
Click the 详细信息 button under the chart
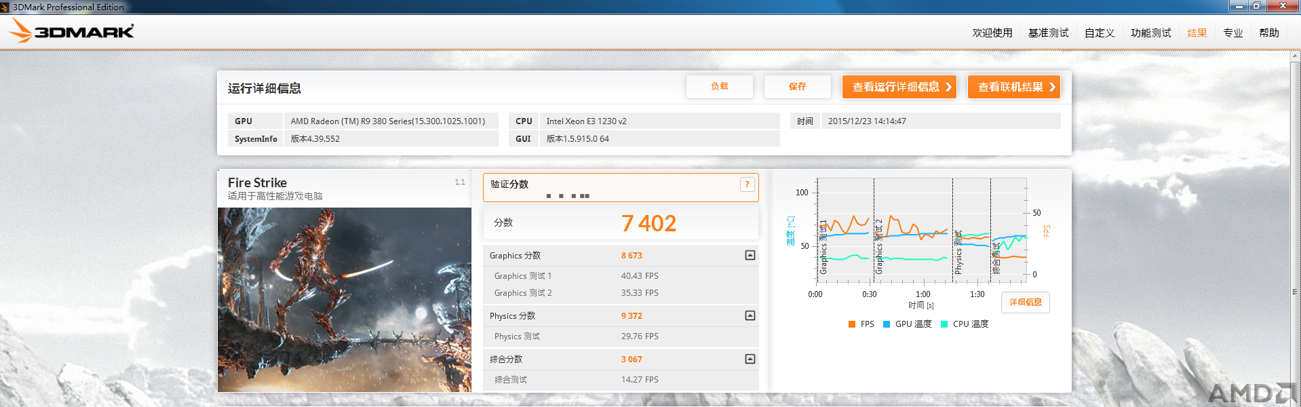pyautogui.click(x=1026, y=303)
